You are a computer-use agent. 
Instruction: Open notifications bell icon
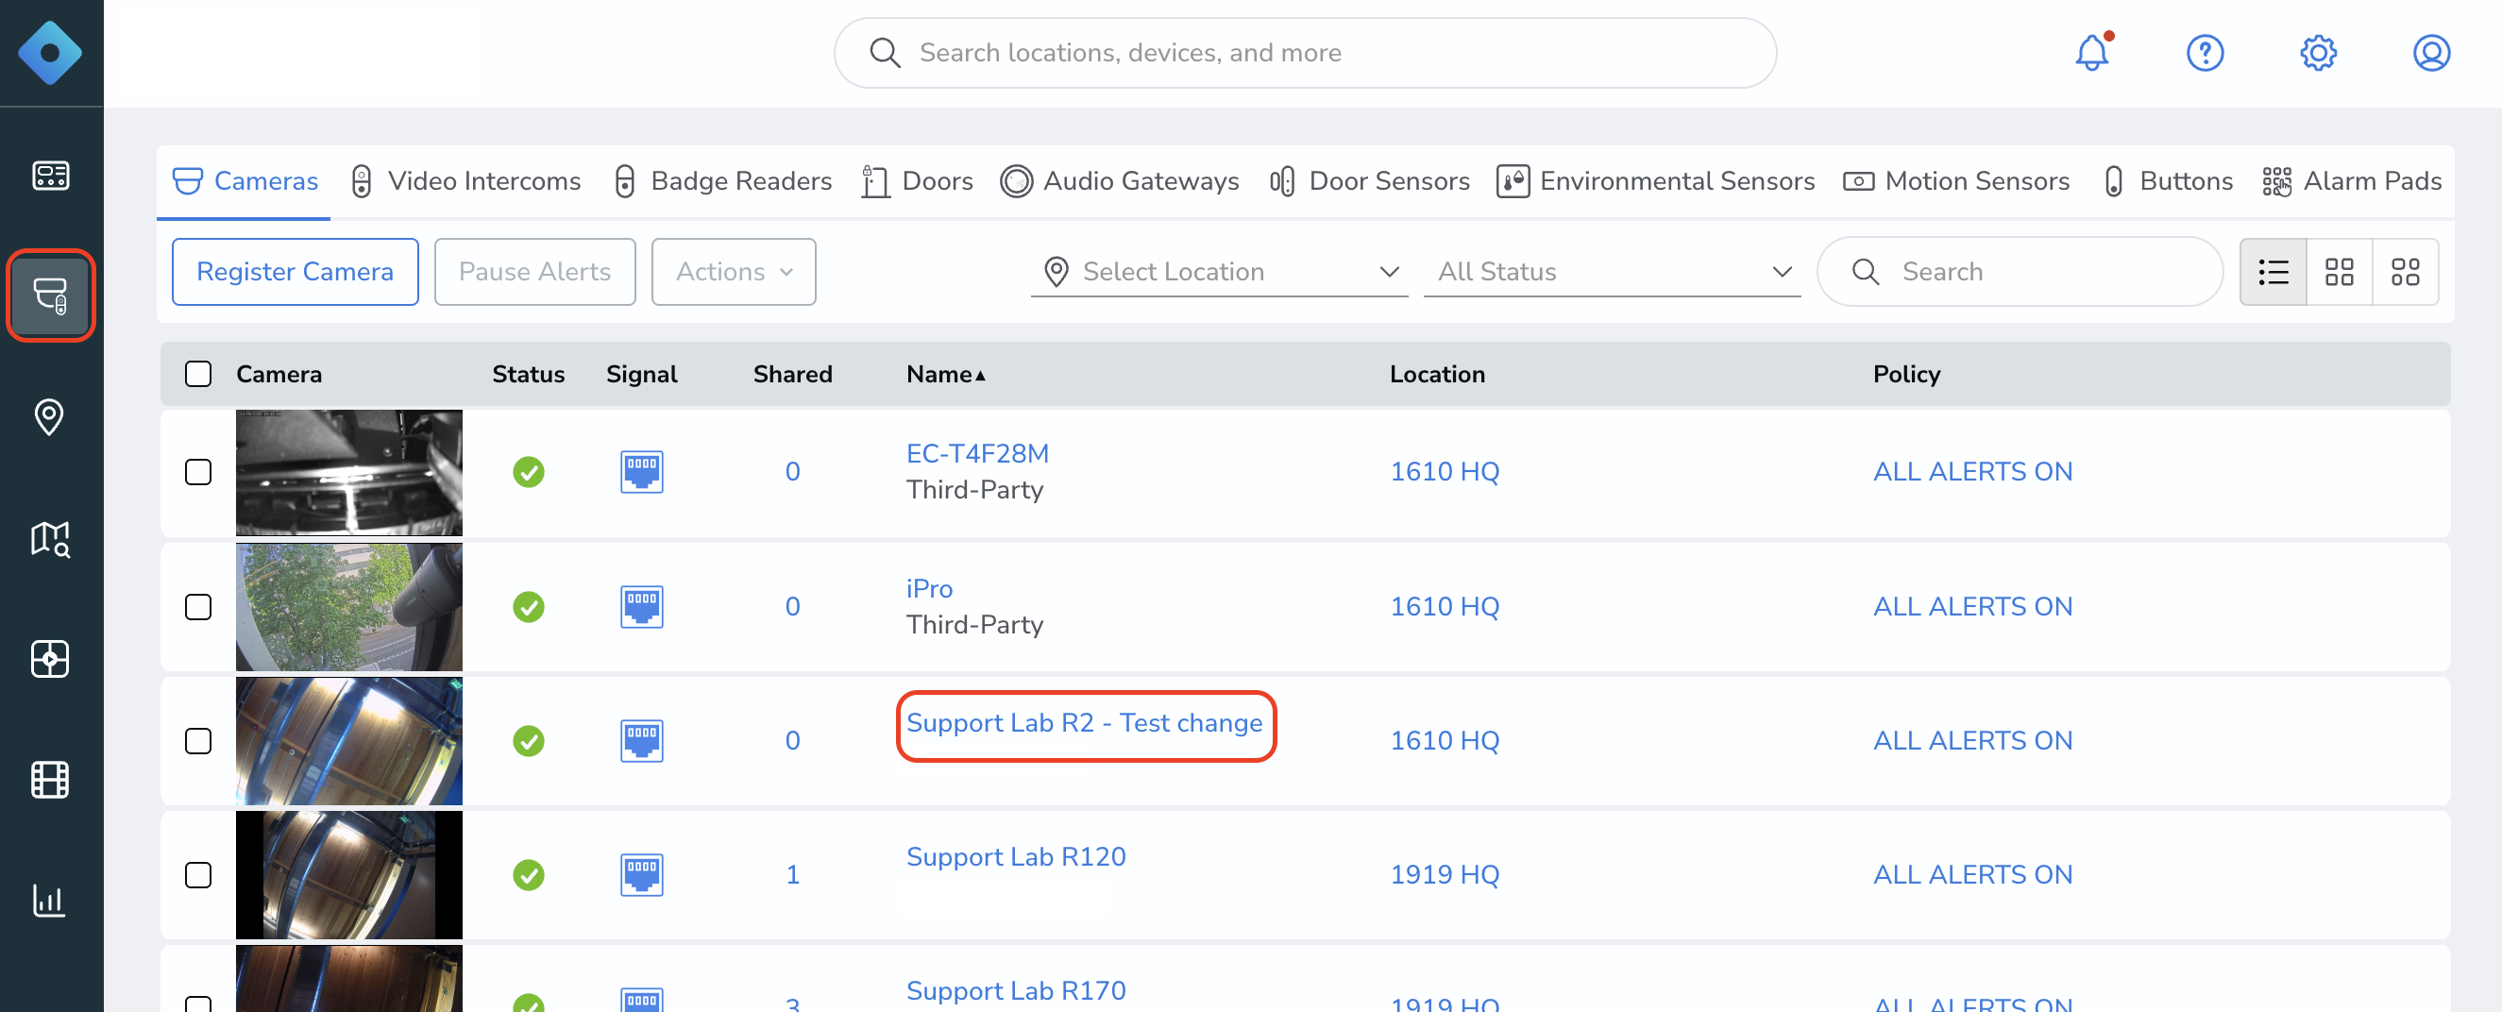(2092, 53)
